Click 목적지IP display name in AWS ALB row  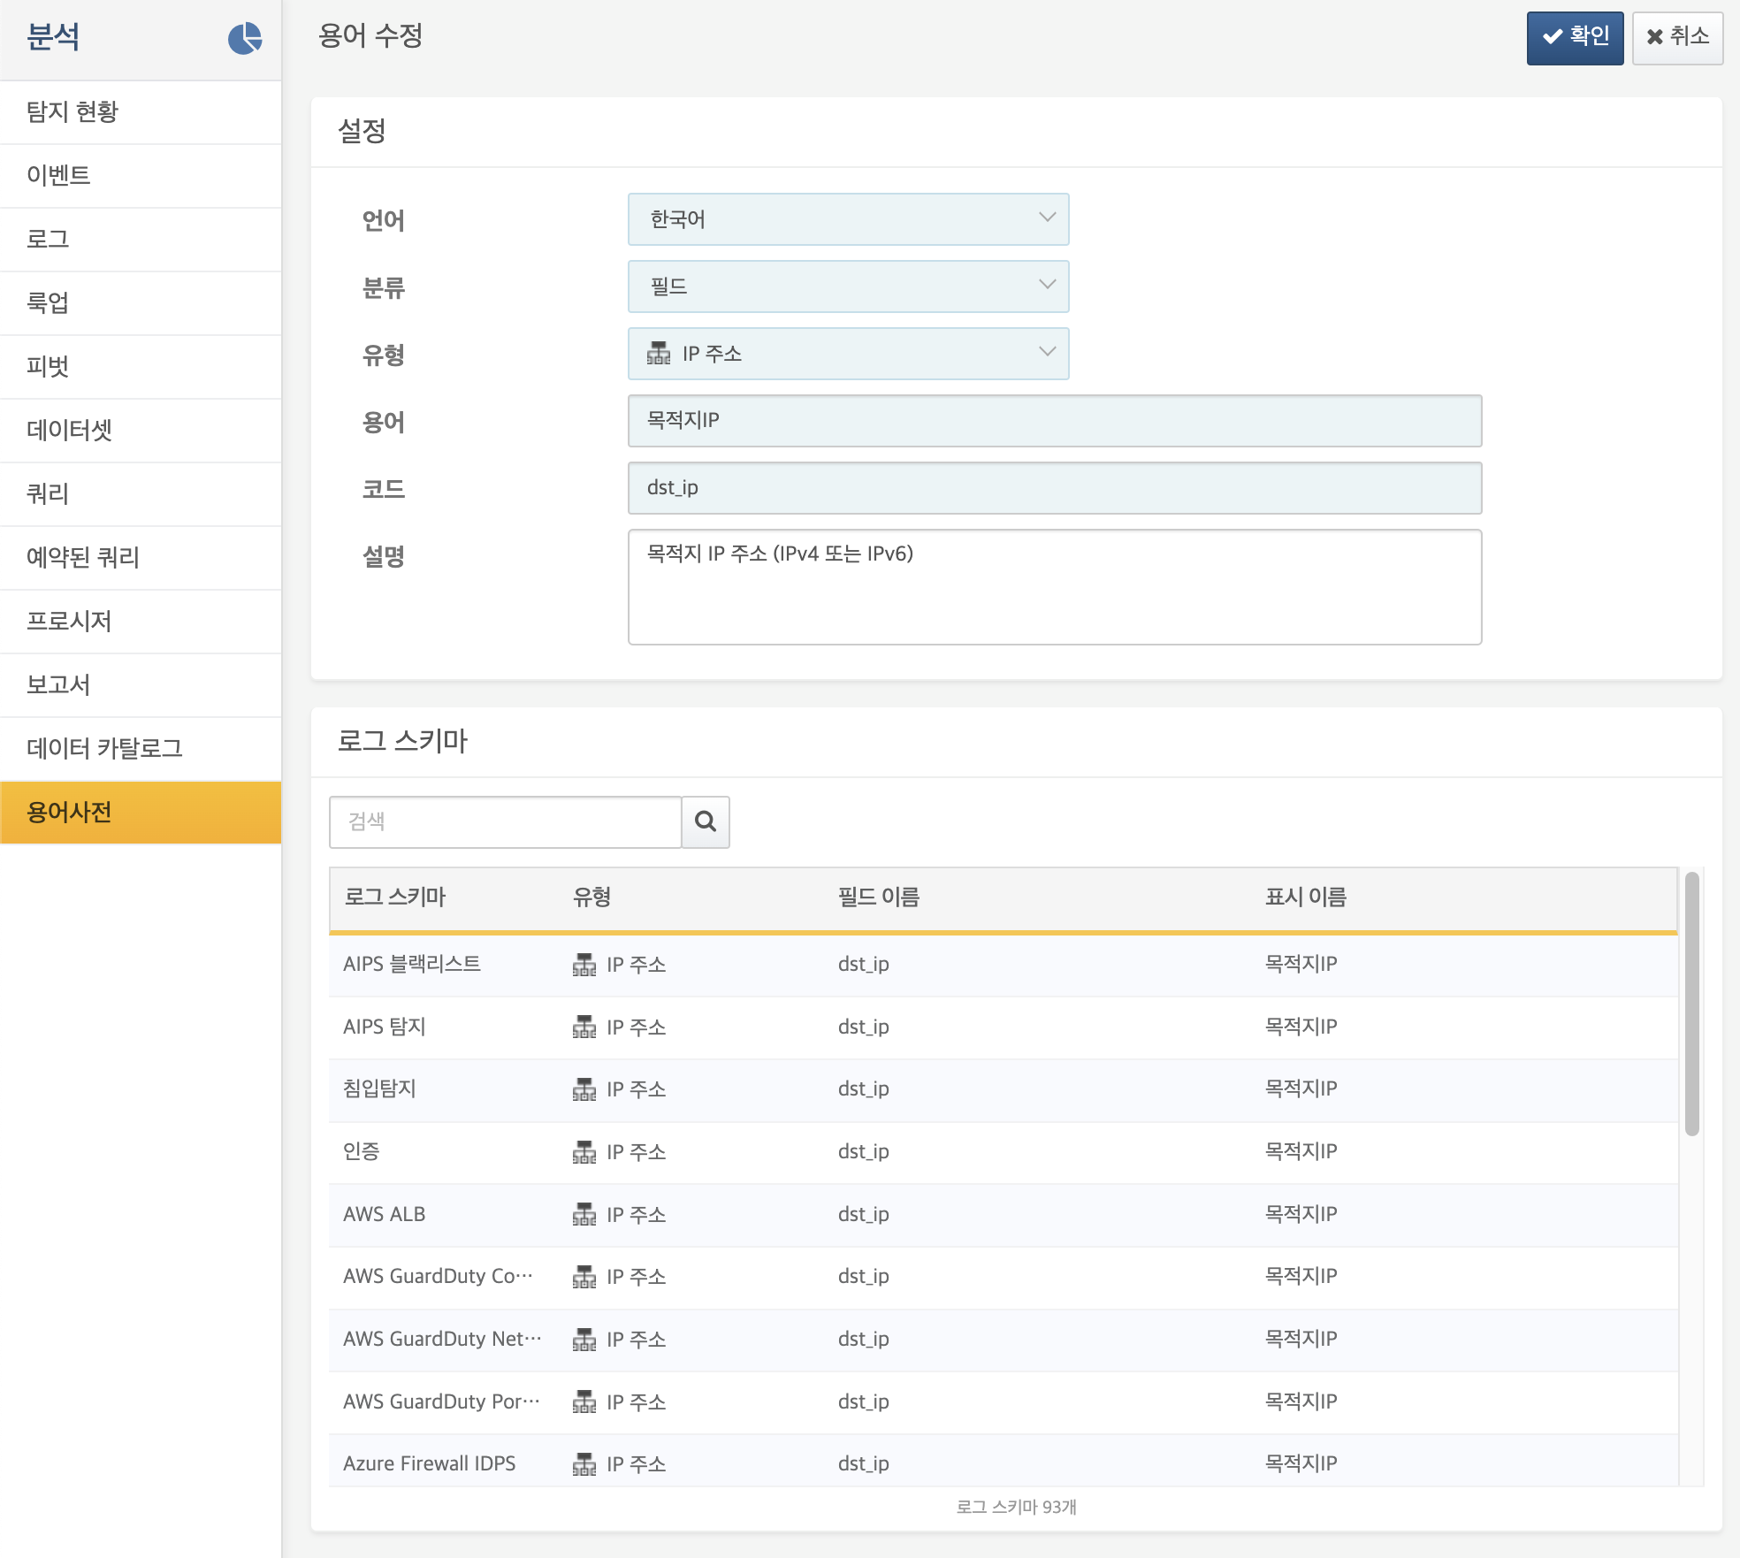[x=1301, y=1214]
